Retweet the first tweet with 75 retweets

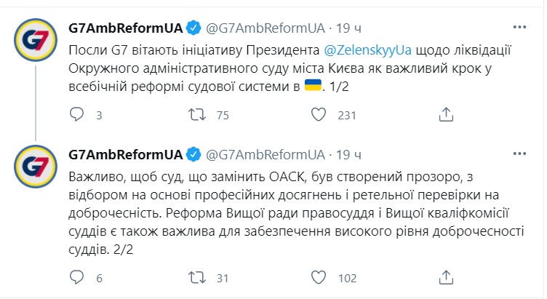click(x=196, y=114)
